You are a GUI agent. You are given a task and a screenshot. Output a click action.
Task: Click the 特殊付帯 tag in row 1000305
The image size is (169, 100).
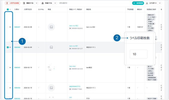(150, 75)
